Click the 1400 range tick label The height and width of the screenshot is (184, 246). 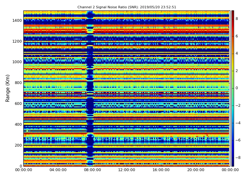tap(17, 21)
